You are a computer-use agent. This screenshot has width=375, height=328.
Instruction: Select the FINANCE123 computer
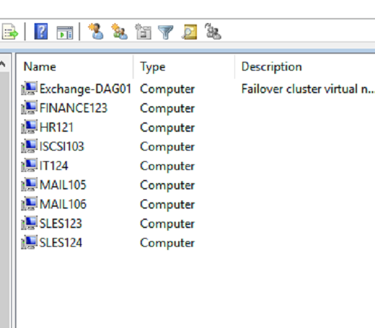pos(73,109)
